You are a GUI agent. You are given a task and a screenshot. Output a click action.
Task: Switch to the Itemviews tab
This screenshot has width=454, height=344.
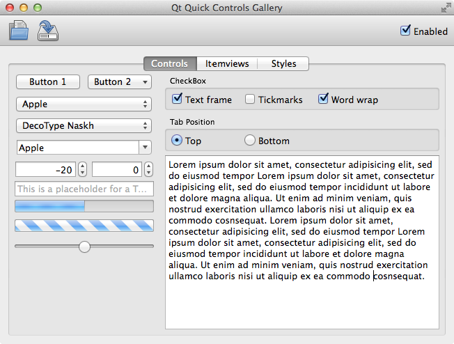click(x=226, y=63)
